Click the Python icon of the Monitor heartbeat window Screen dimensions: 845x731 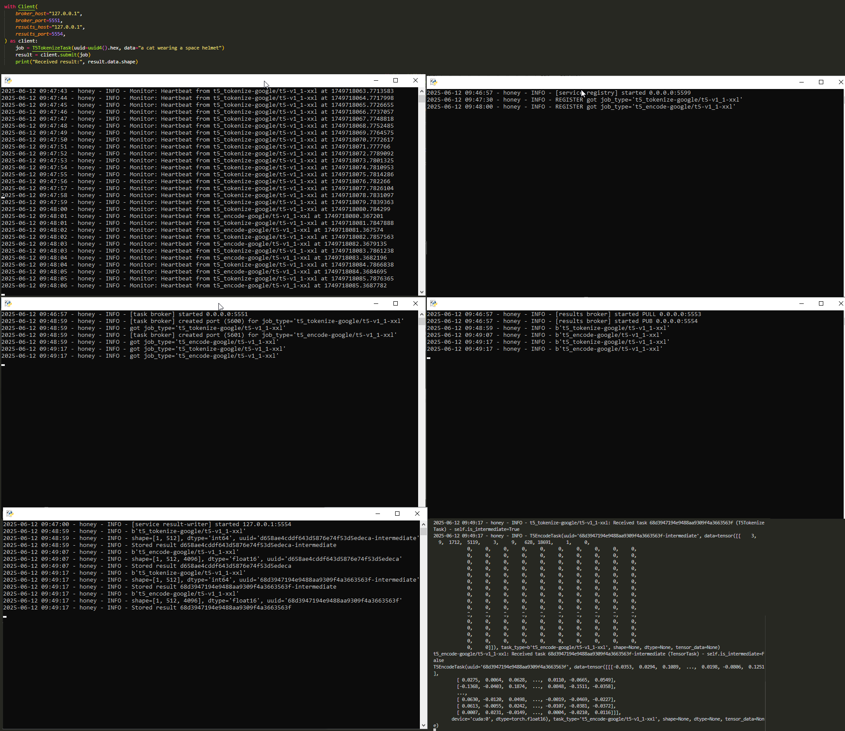pos(8,80)
